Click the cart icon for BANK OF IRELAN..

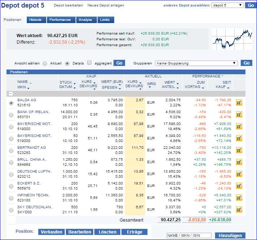click(x=239, y=115)
